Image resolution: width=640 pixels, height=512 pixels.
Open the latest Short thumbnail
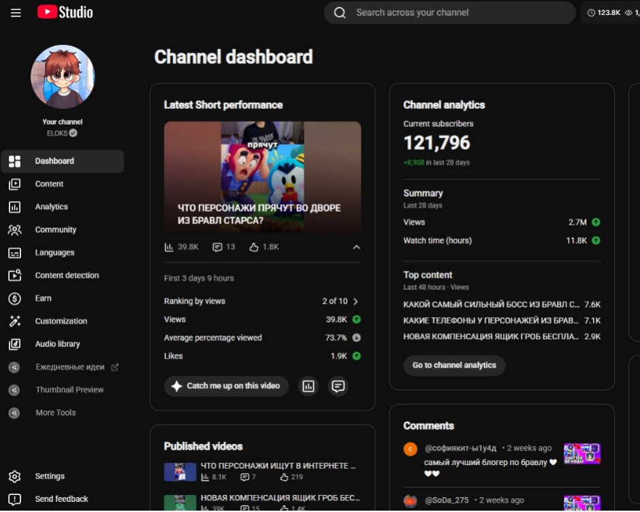[262, 177]
